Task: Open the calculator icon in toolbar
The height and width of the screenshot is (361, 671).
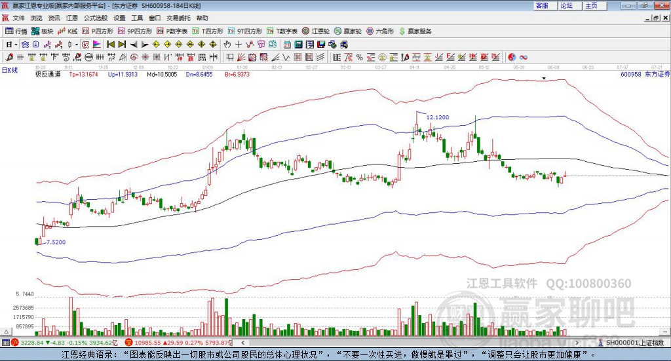Action: pos(299,45)
